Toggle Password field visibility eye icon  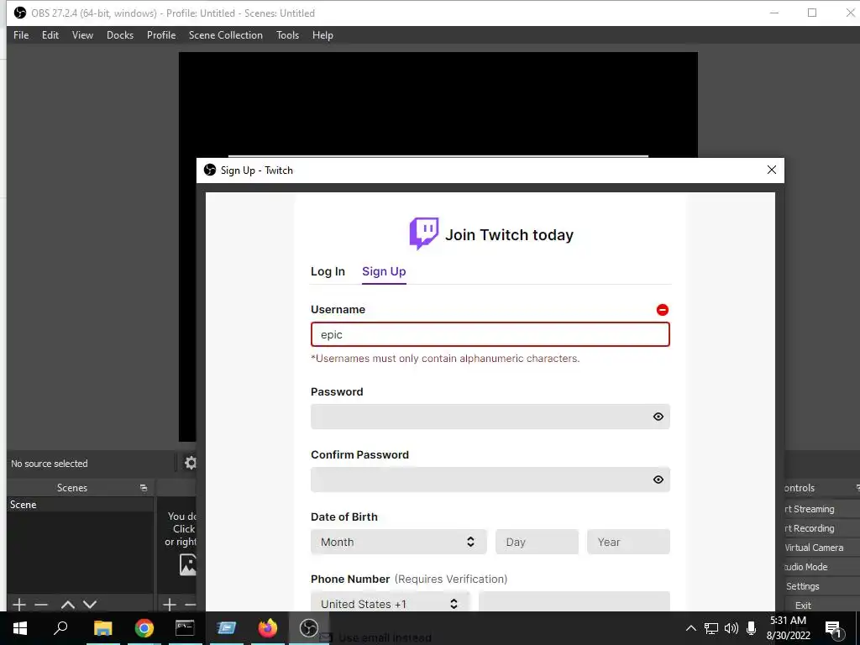[x=658, y=417]
